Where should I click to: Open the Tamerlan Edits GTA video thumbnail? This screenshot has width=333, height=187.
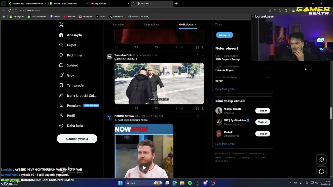click(x=159, y=83)
